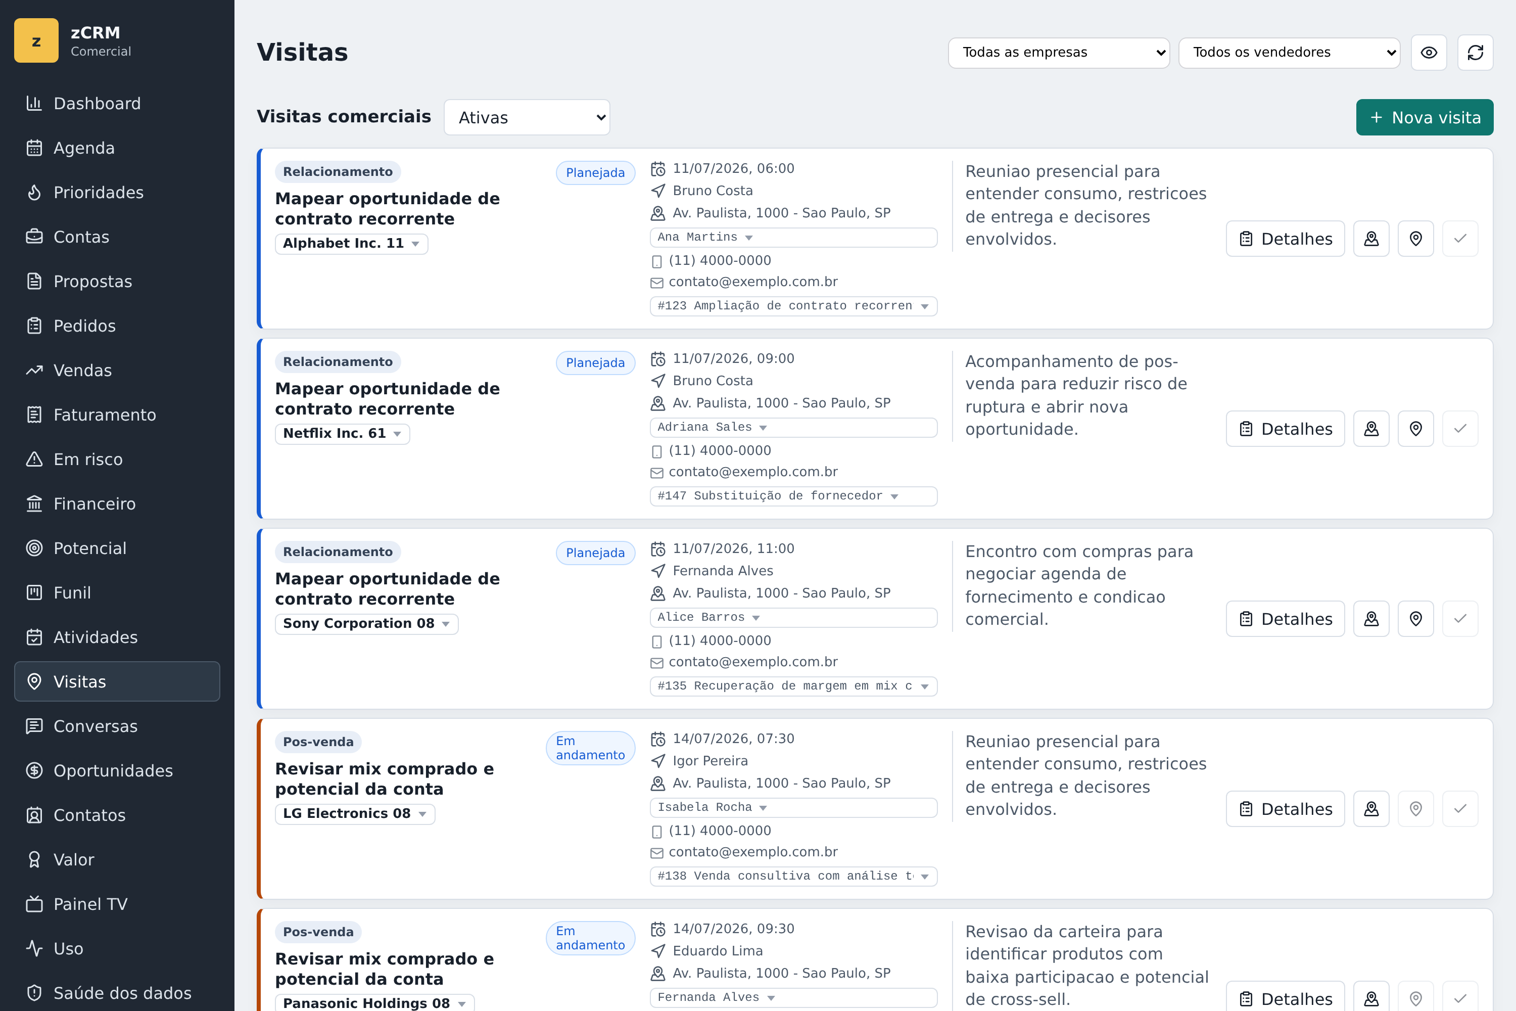Expand the Sony Corporation 08 company dropdown

[x=366, y=624]
